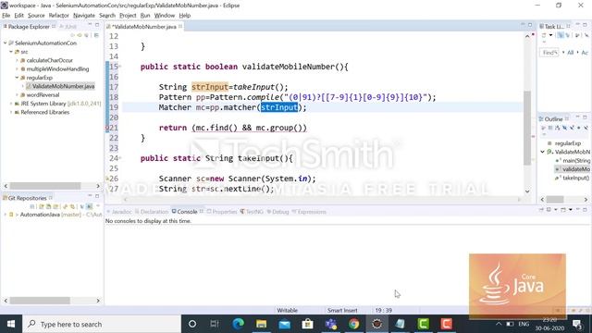This screenshot has width=592, height=333.
Task: Open the Refactor menu
Action: [58, 16]
